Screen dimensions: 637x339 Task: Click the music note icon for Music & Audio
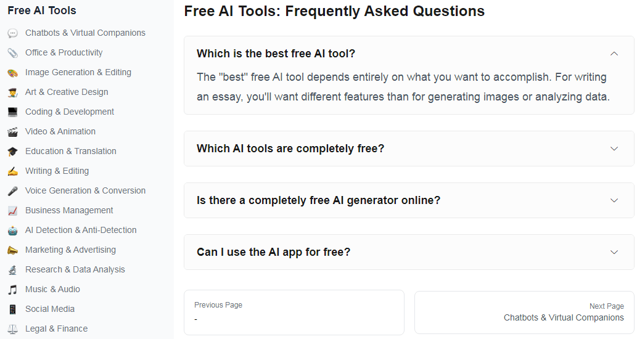12,290
